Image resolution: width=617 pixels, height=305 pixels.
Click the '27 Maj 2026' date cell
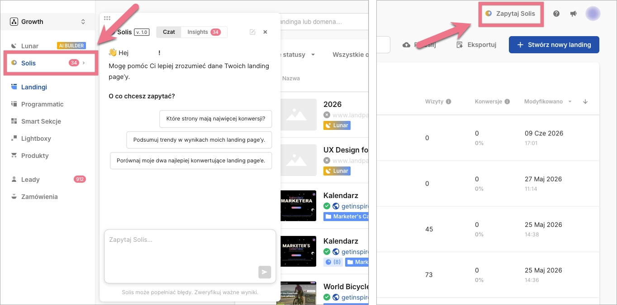tap(543, 179)
